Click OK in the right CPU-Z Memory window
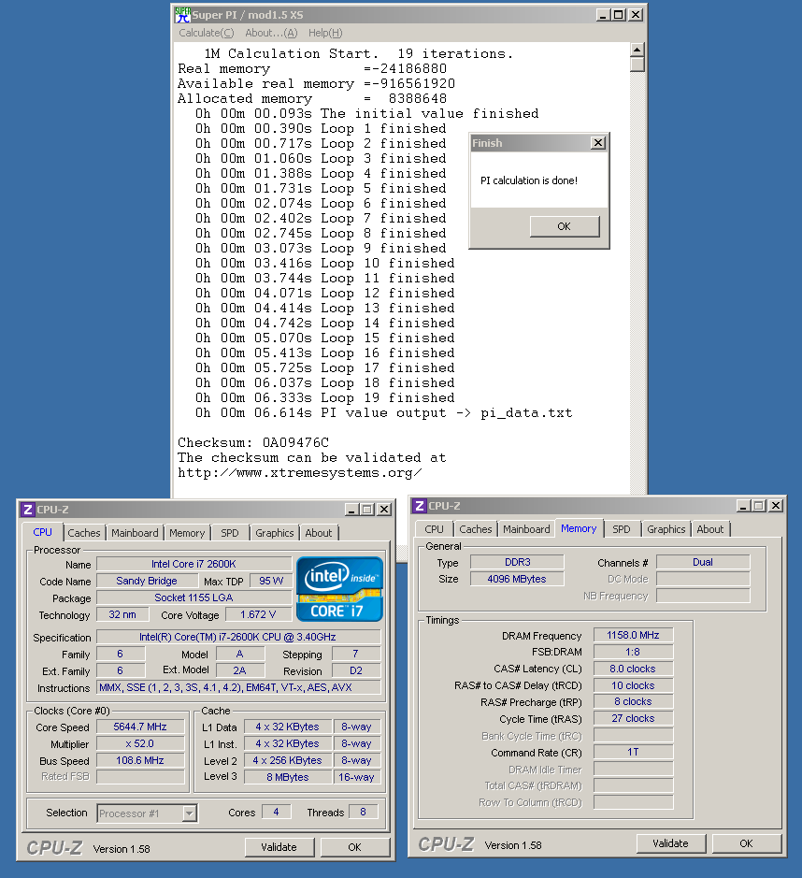Viewport: 802px width, 878px height. coord(747,843)
